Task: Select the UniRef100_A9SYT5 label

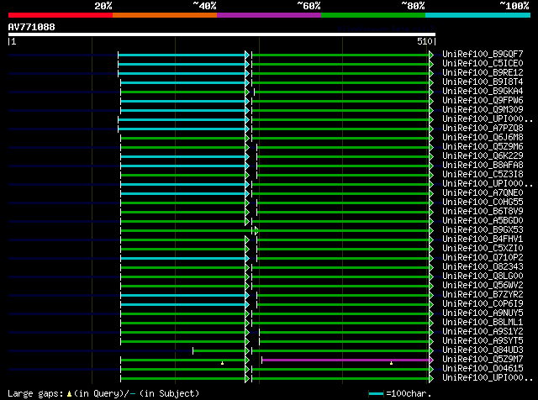Action: (x=483, y=341)
